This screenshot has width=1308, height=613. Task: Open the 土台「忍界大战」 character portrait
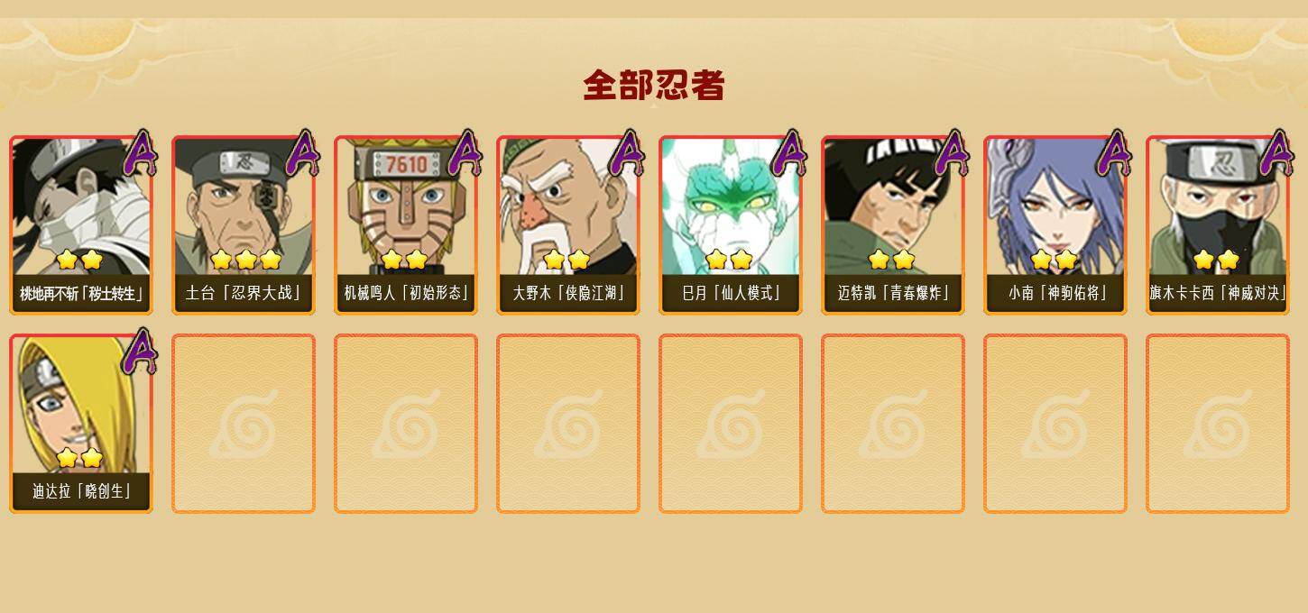point(244,225)
